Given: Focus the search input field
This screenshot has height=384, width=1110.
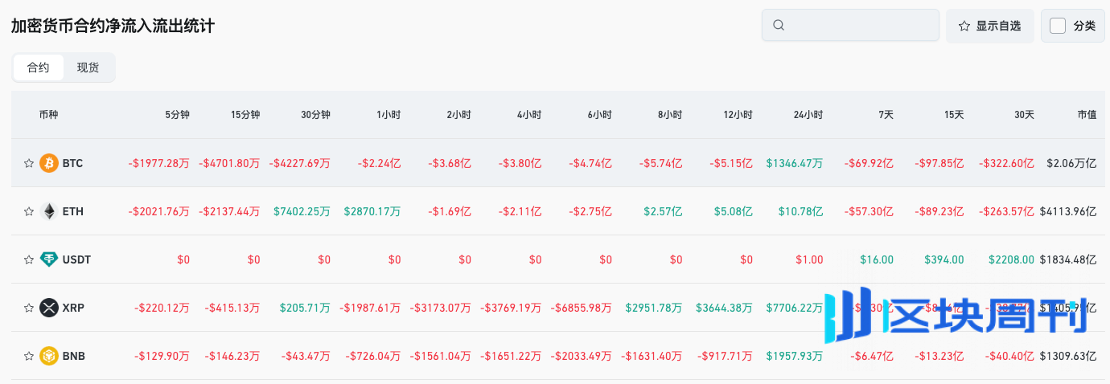Looking at the screenshot, I should (x=861, y=25).
